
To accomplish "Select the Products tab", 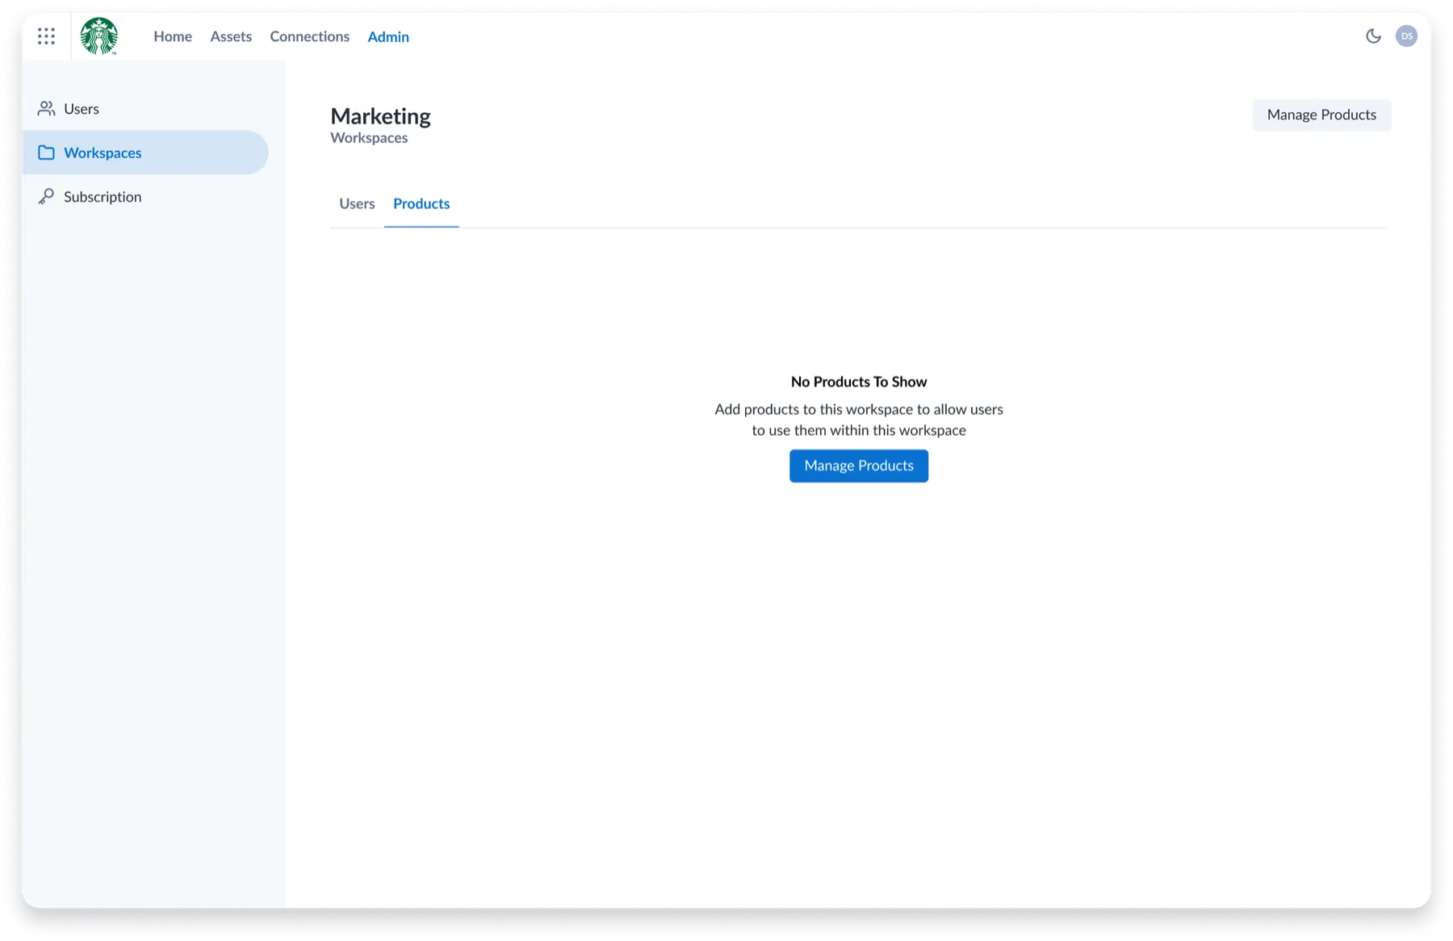I will click(421, 203).
